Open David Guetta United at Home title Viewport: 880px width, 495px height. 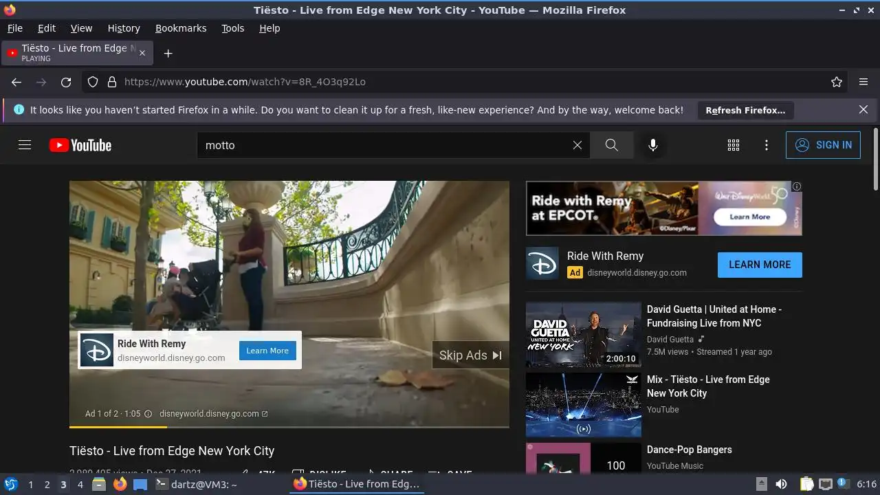click(714, 316)
